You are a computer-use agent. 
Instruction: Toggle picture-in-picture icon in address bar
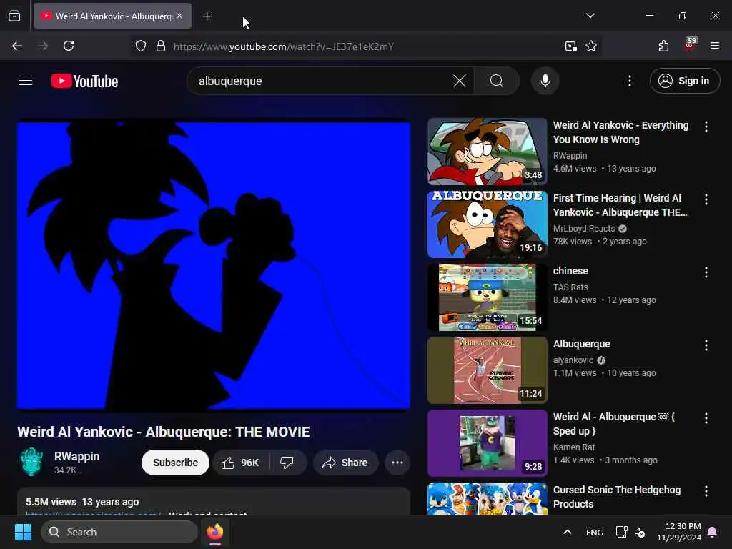click(570, 46)
